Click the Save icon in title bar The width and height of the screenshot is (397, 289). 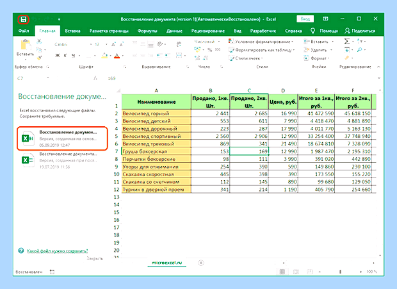click(23, 19)
